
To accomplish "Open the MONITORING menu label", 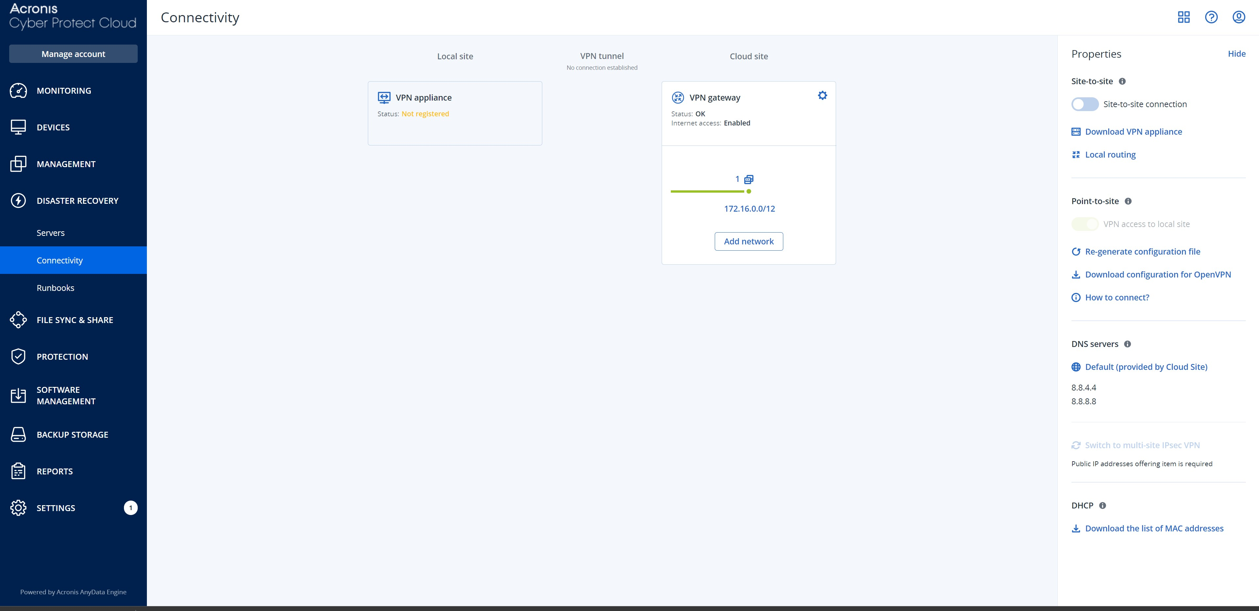I will click(64, 90).
